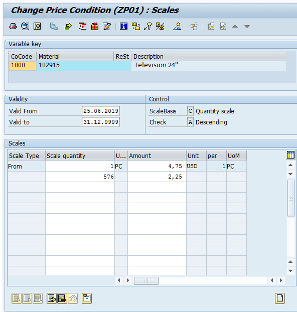The image size is (297, 312).
Task: Open the validity periods calendar icon
Action: [82, 26]
